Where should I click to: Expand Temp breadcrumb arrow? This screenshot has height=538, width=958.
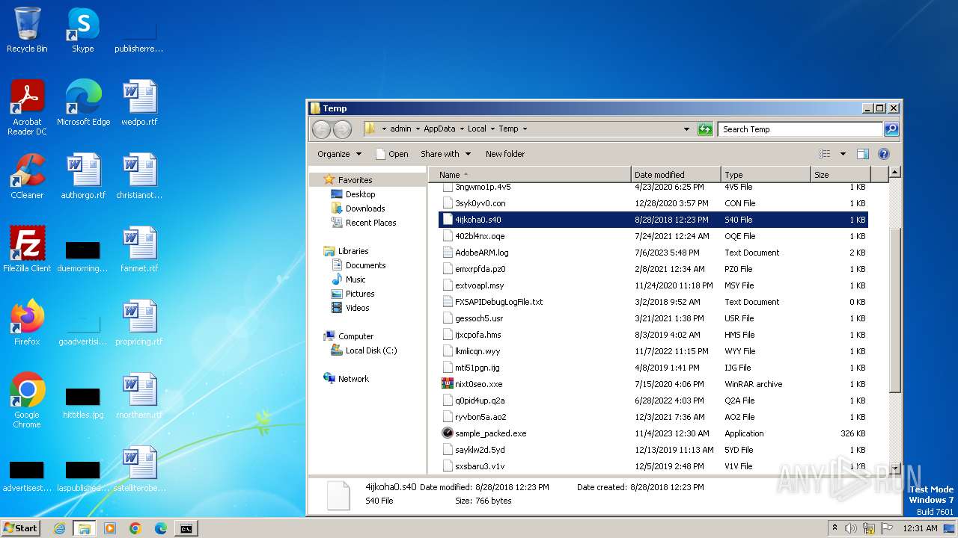pos(525,129)
